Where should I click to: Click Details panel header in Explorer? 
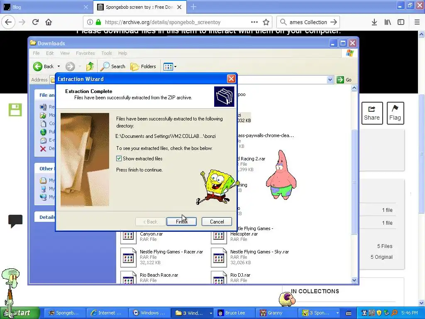(45, 217)
